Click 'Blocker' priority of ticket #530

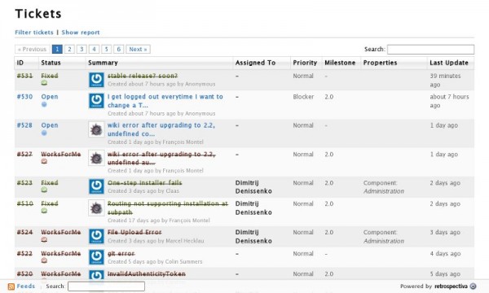coord(303,97)
